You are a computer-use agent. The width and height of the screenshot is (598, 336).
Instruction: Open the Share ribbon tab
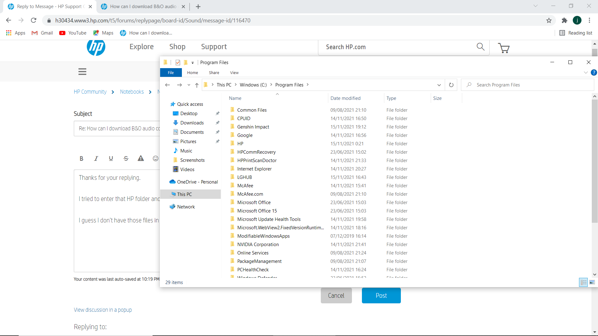coord(214,72)
